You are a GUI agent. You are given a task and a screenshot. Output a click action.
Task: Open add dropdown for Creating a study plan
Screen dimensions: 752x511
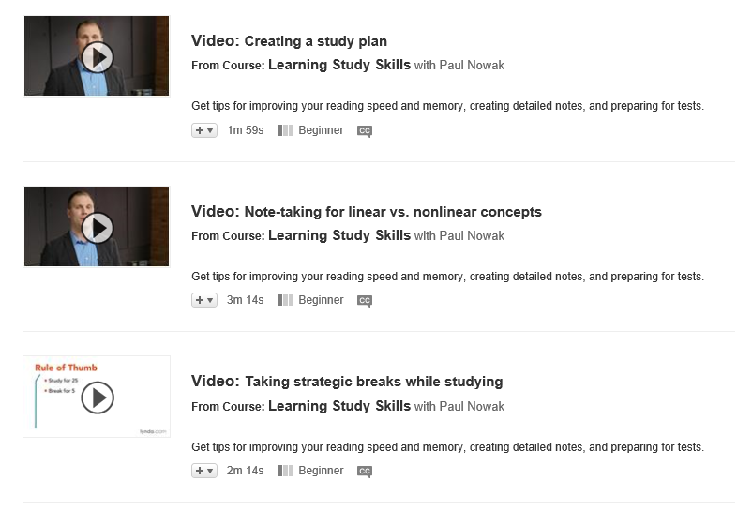pos(204,130)
